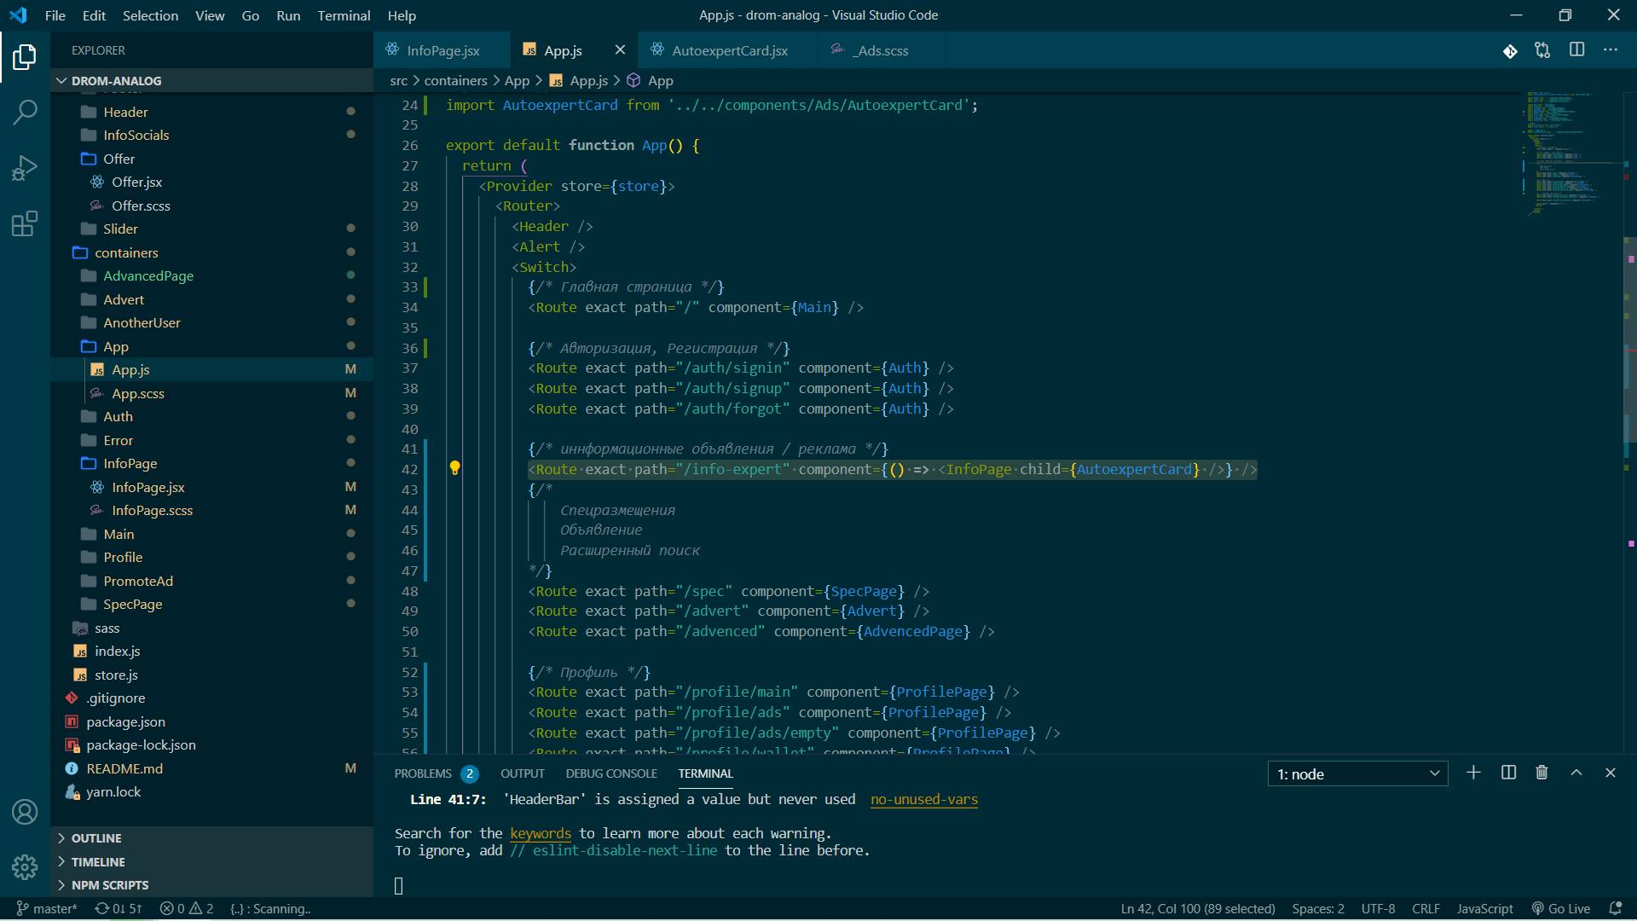Expand the AdvancedPage folder

[211, 275]
